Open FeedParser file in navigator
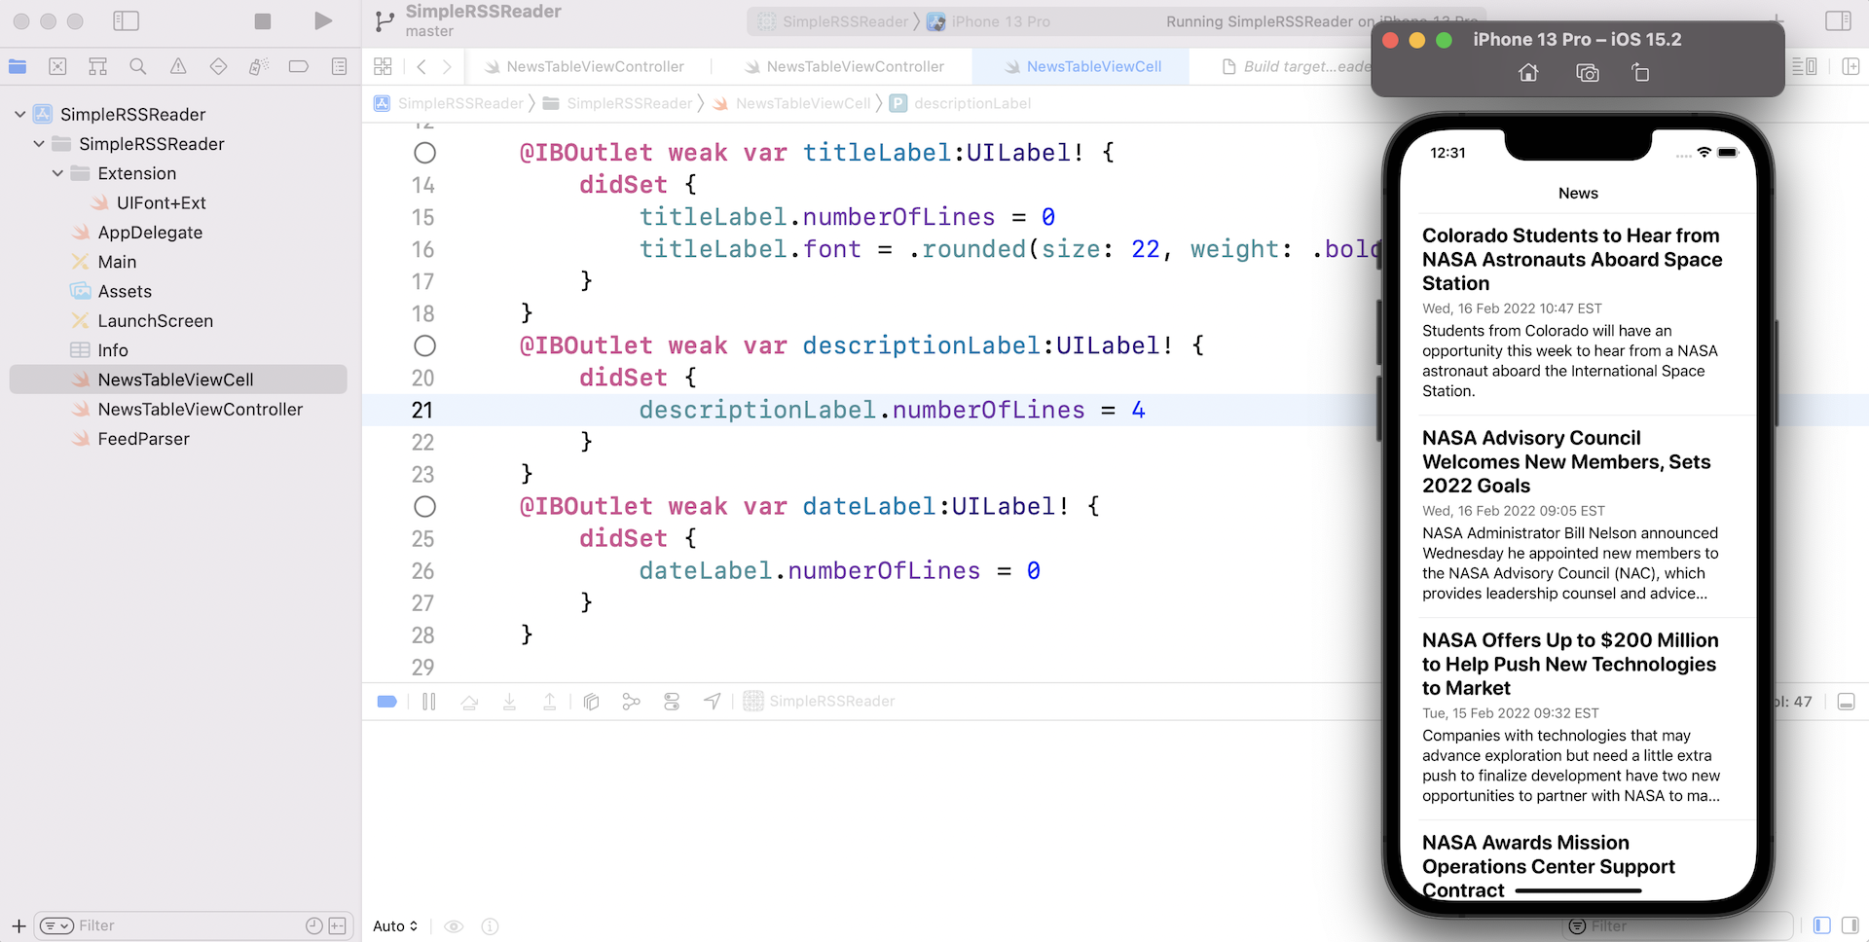1869x942 pixels. click(x=143, y=439)
